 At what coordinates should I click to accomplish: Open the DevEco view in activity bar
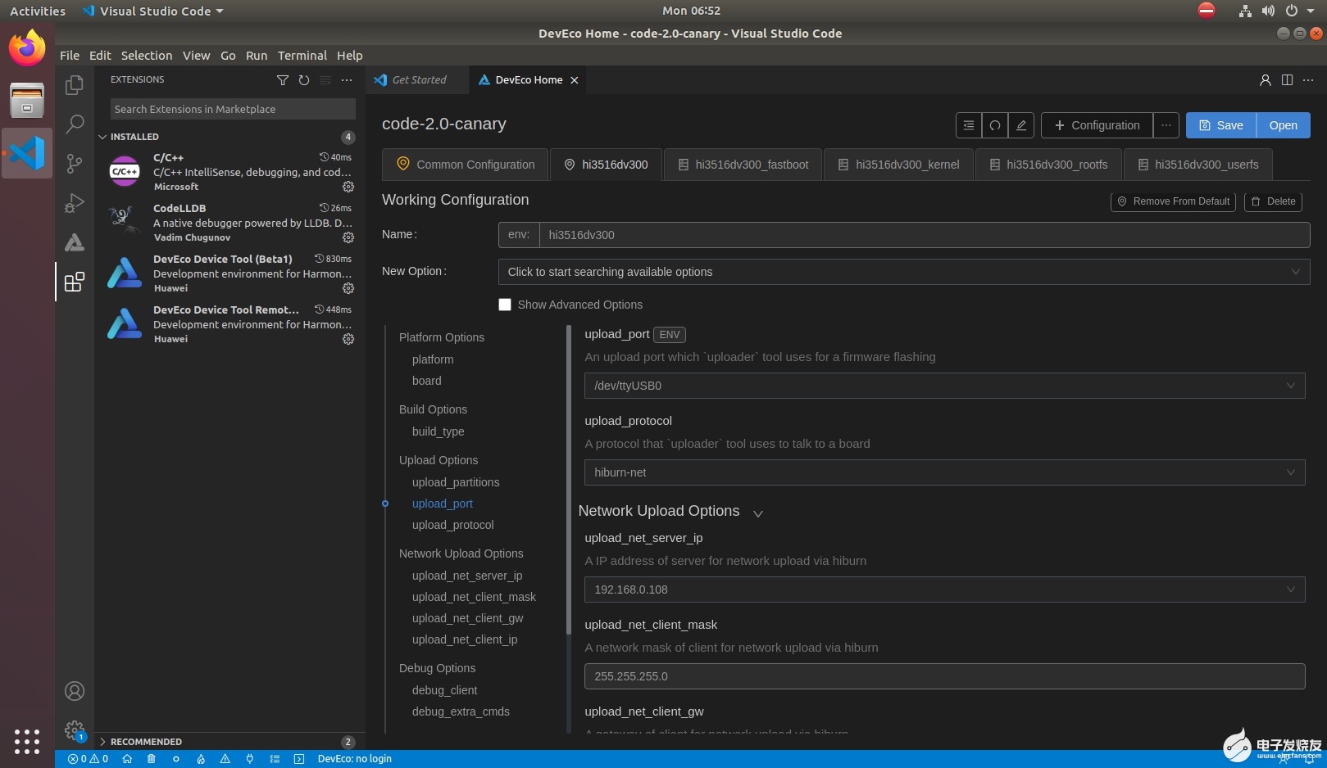tap(75, 242)
